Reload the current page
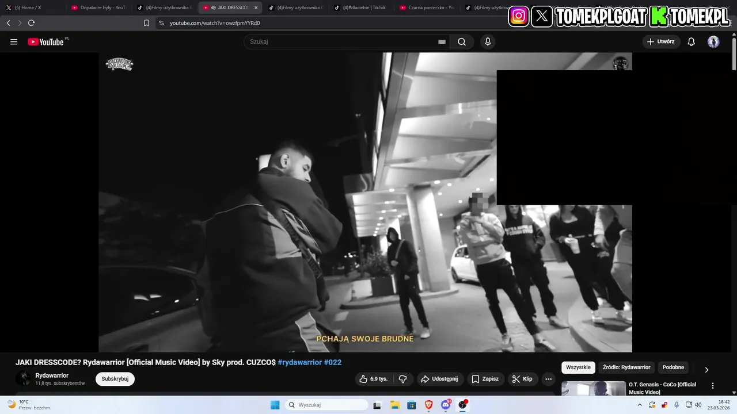The height and width of the screenshot is (414, 737). (x=31, y=23)
